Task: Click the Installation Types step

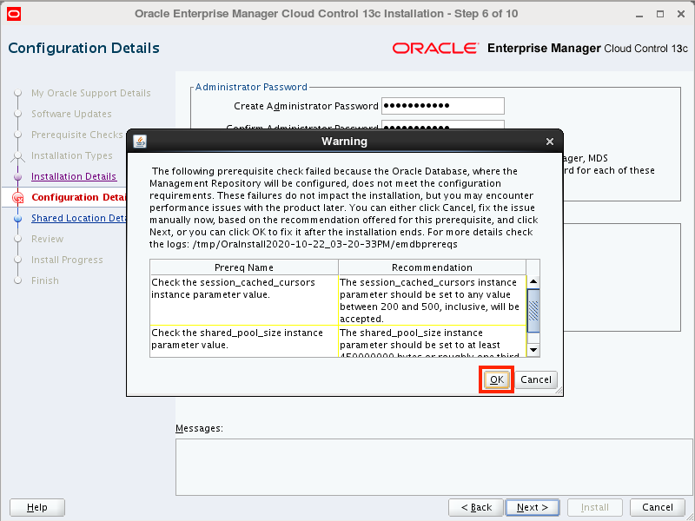Action: coord(72,155)
